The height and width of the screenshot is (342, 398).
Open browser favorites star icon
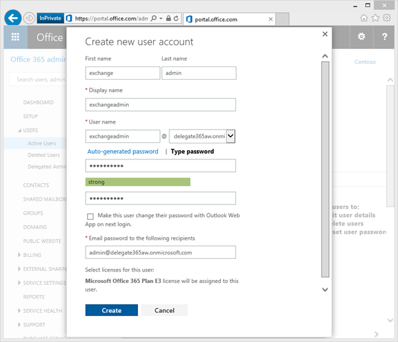pos(375,18)
